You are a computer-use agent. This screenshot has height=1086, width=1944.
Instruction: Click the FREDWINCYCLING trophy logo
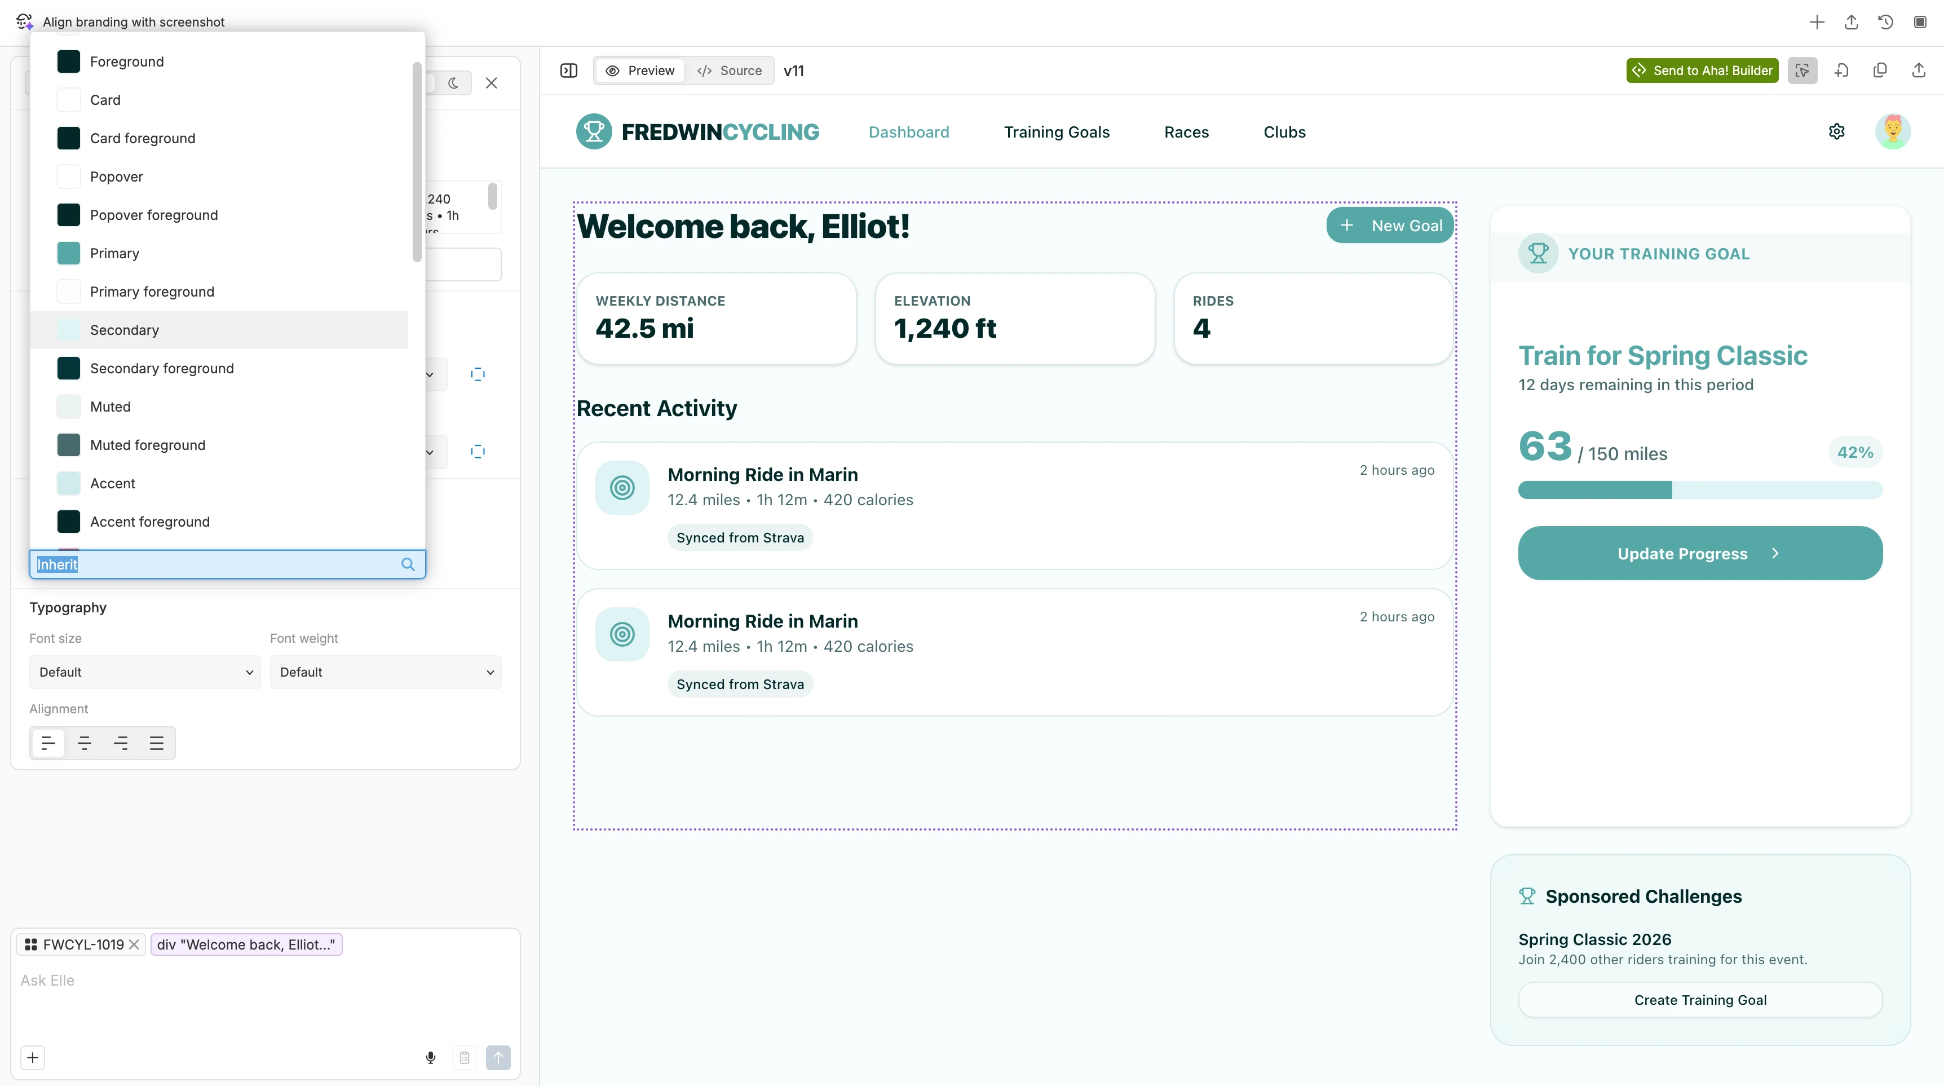click(x=594, y=132)
